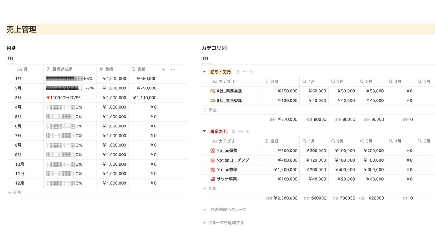Viewport: 435px width, 243px height.
Task: Open the Notion構築 row title
Action: pyautogui.click(x=227, y=169)
